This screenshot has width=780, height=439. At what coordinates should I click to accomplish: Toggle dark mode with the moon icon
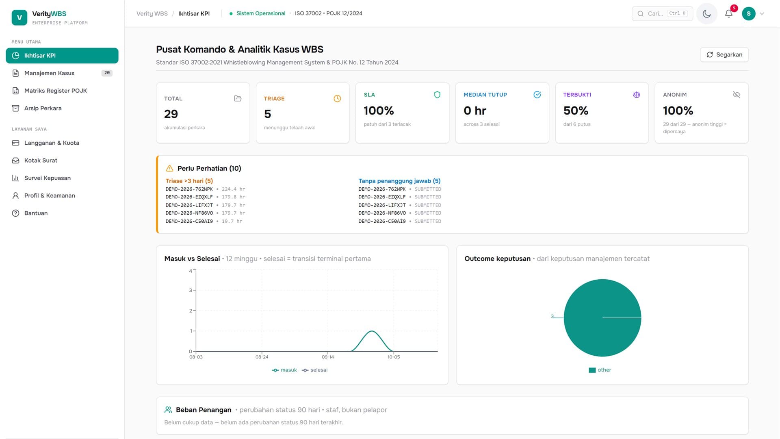pyautogui.click(x=706, y=14)
